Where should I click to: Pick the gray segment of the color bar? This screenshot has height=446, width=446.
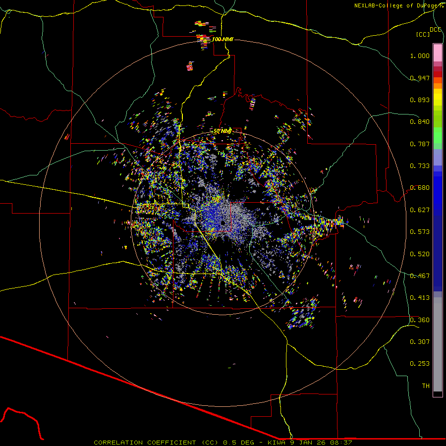438,344
